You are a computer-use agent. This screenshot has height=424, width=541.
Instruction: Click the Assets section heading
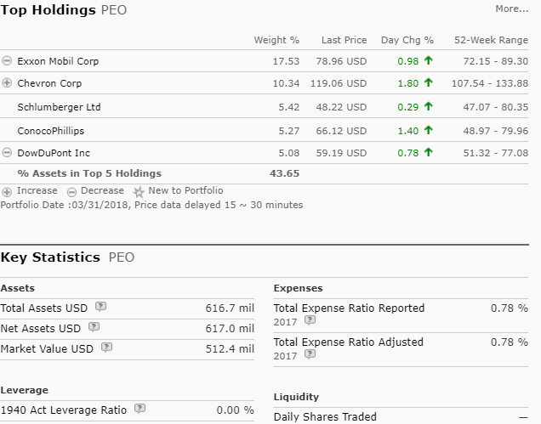18,288
